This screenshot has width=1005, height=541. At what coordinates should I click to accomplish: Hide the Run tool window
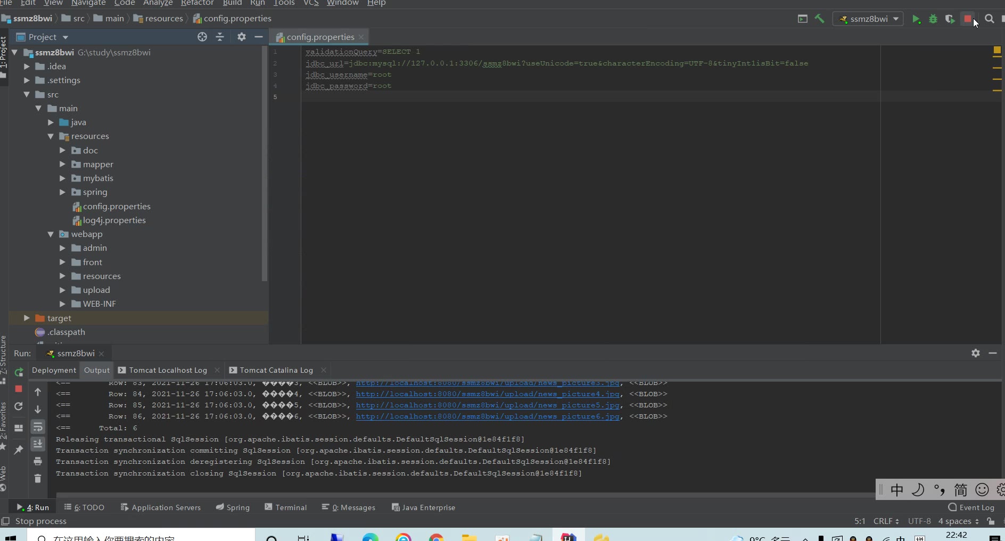(x=993, y=353)
